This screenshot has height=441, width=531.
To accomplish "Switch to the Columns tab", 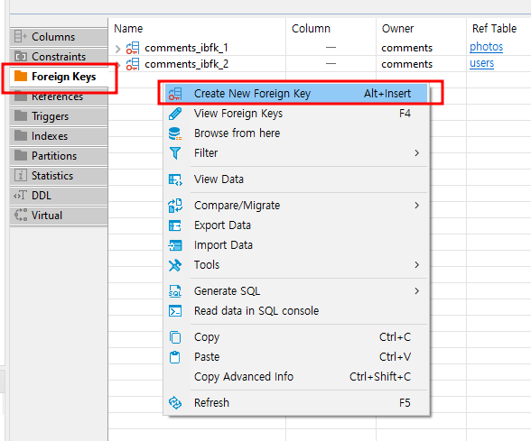I will tap(59, 36).
